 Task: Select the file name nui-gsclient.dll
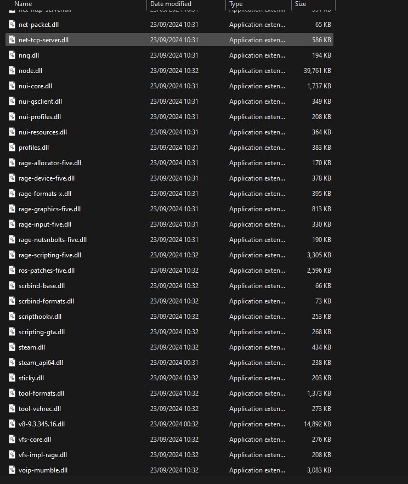tap(41, 102)
